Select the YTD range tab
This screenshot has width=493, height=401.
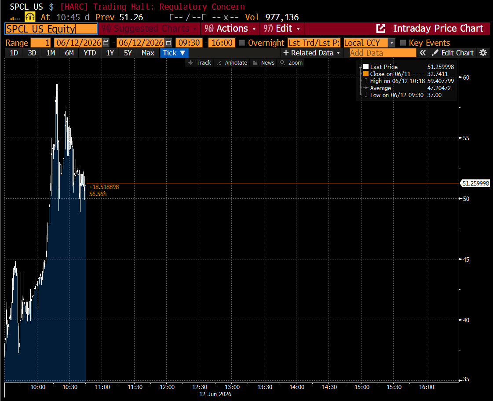[x=90, y=53]
